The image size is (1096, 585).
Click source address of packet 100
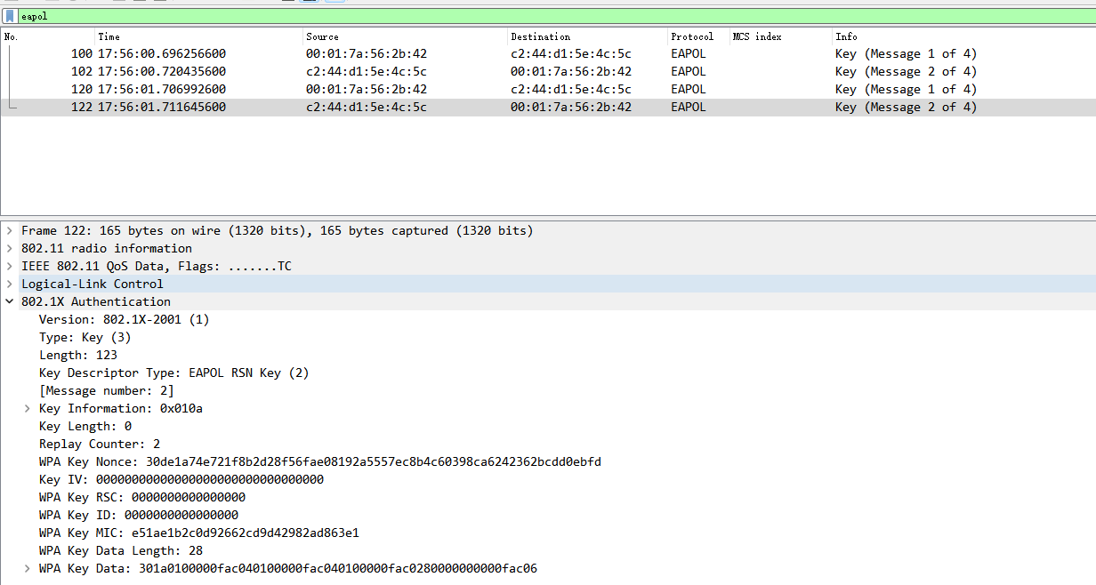tap(367, 53)
